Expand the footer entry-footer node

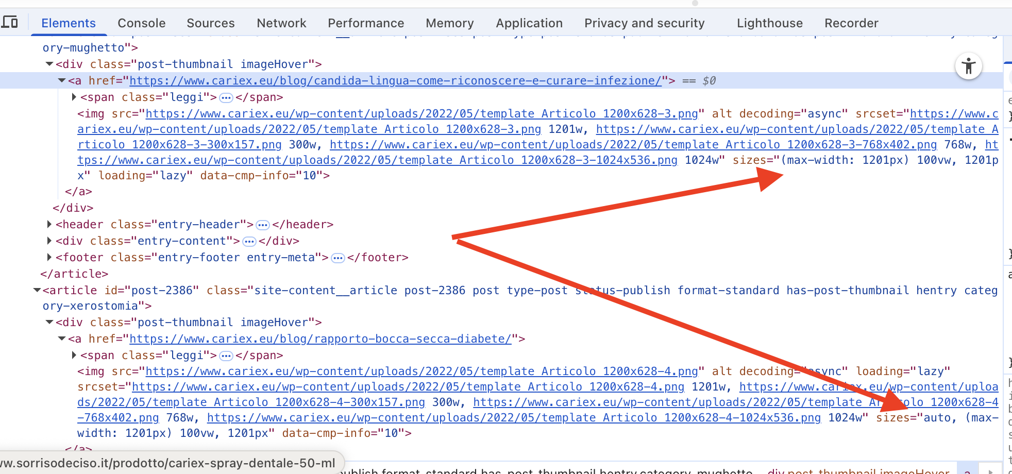[49, 258]
